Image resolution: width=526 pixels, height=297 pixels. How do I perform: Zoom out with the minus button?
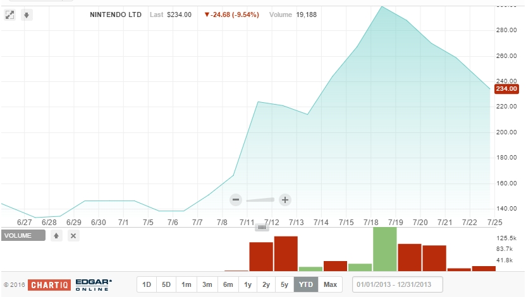[236, 200]
